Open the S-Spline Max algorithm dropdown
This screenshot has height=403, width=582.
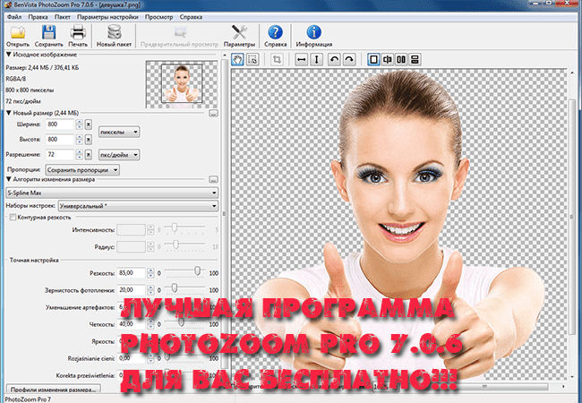click(x=112, y=193)
